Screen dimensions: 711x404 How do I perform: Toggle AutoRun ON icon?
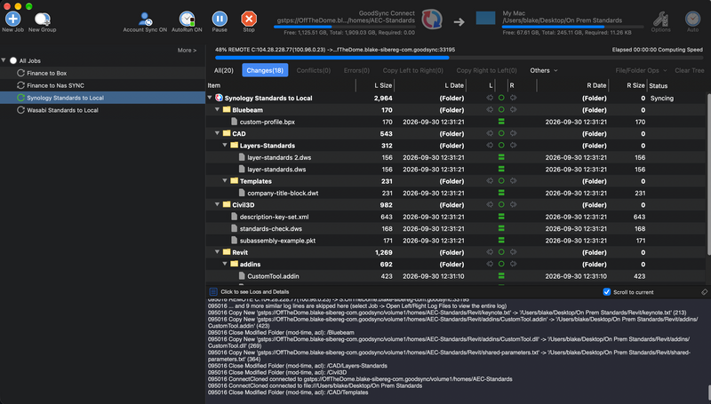pos(187,19)
